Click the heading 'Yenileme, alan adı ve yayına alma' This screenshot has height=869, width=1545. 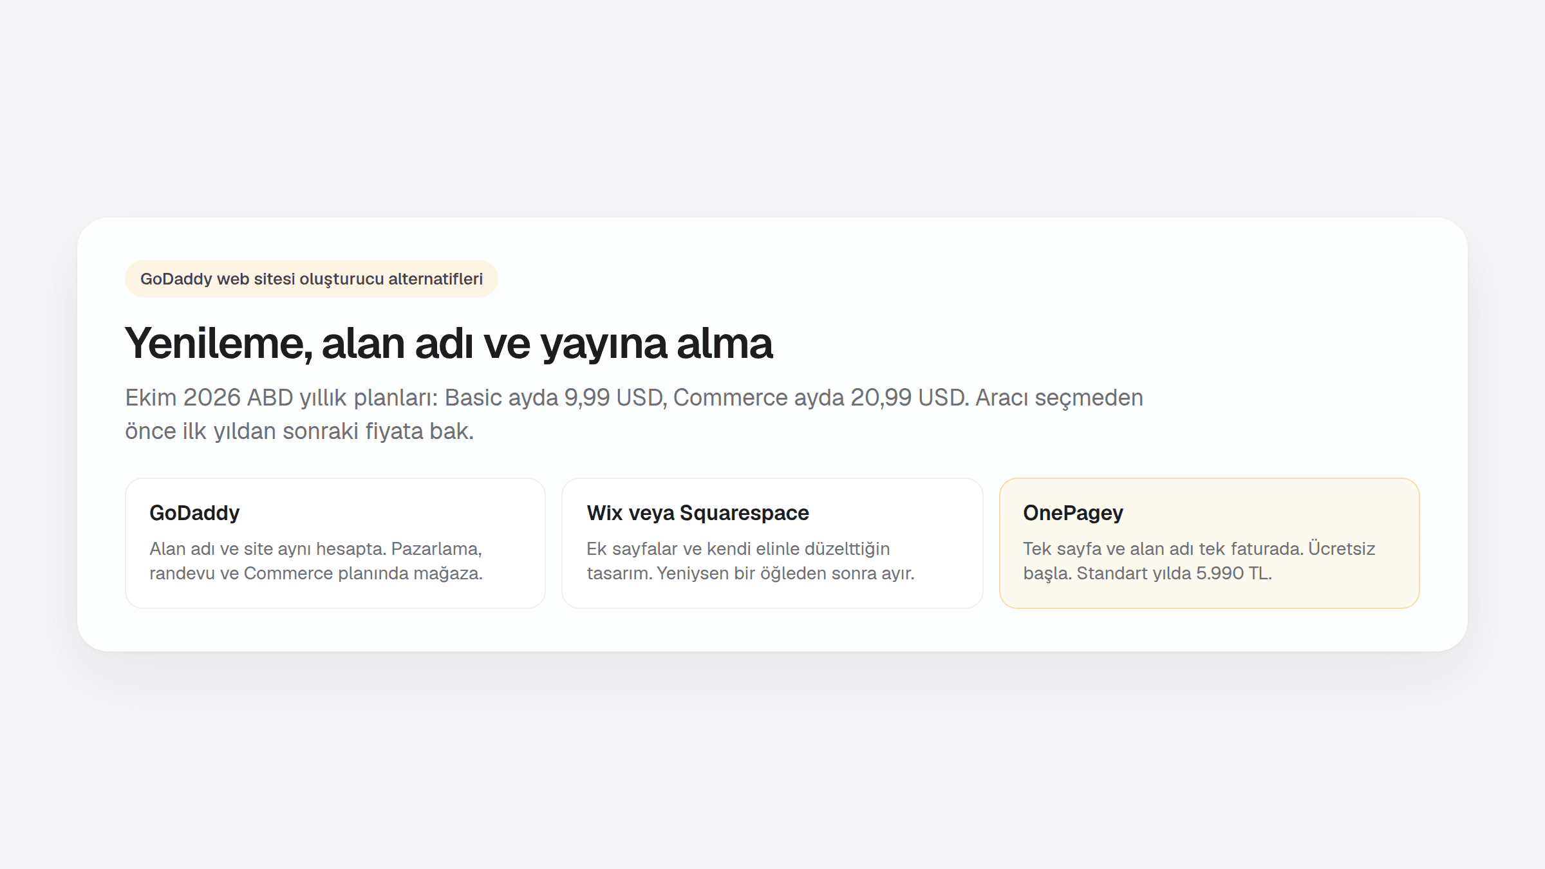[449, 343]
